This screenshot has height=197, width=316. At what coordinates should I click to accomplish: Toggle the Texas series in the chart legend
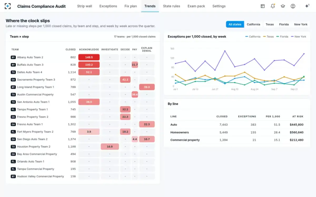[x=268, y=37]
